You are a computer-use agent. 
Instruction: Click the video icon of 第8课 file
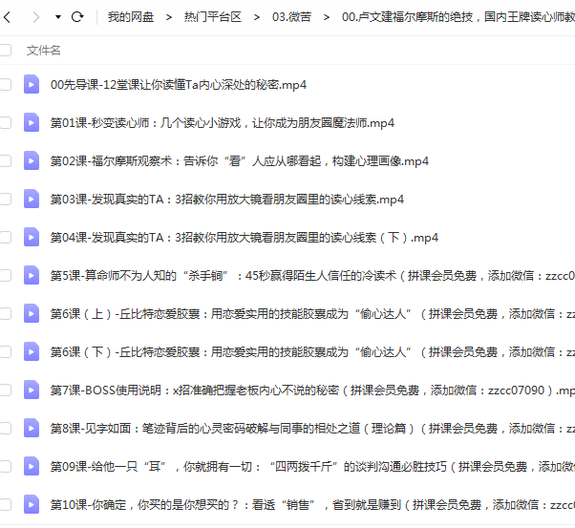pos(32,429)
